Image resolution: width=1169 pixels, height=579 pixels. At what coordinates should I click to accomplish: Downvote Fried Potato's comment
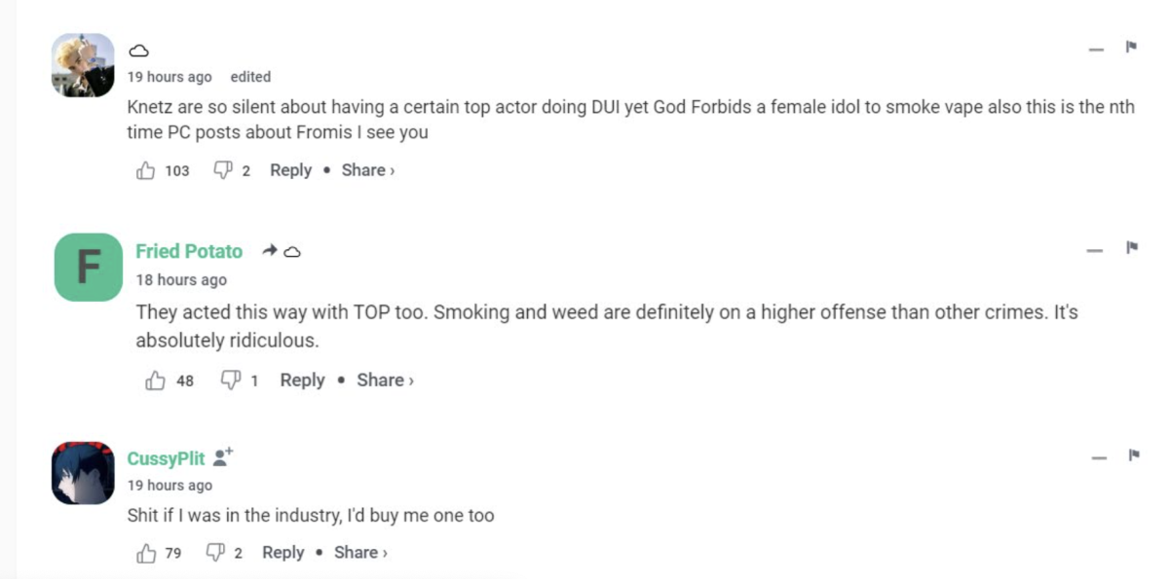[231, 381]
